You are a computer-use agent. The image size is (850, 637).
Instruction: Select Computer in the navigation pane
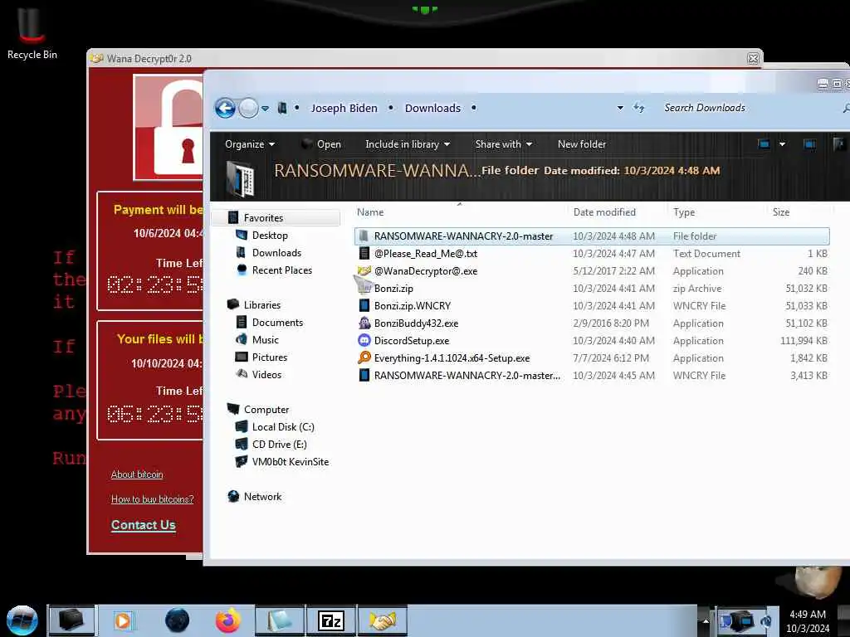pyautogui.click(x=266, y=410)
